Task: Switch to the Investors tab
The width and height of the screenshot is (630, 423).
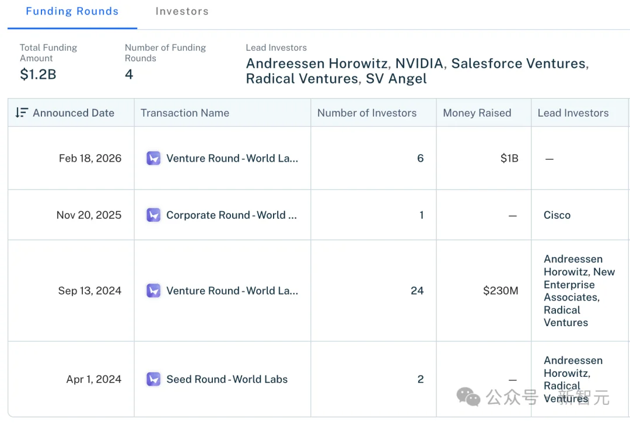Action: coord(182,12)
